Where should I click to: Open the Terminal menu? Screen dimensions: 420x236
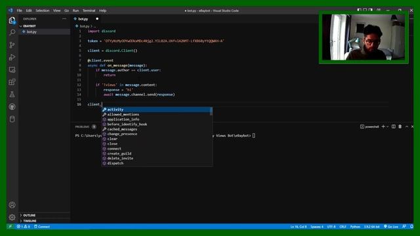(89, 10)
